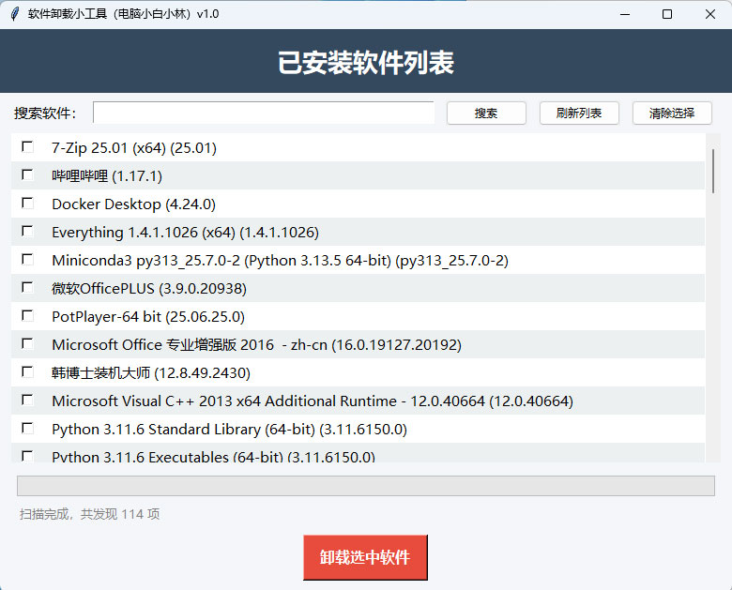
Task: Tick the 哔哩哔哩 checkbox
Action: point(28,175)
